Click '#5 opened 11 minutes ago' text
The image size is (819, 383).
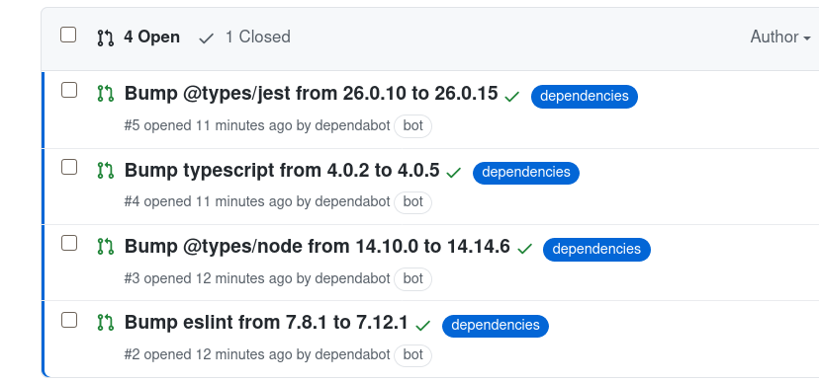point(208,126)
